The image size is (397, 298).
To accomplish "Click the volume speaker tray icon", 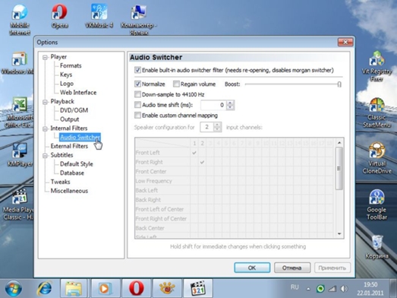I will [344, 289].
